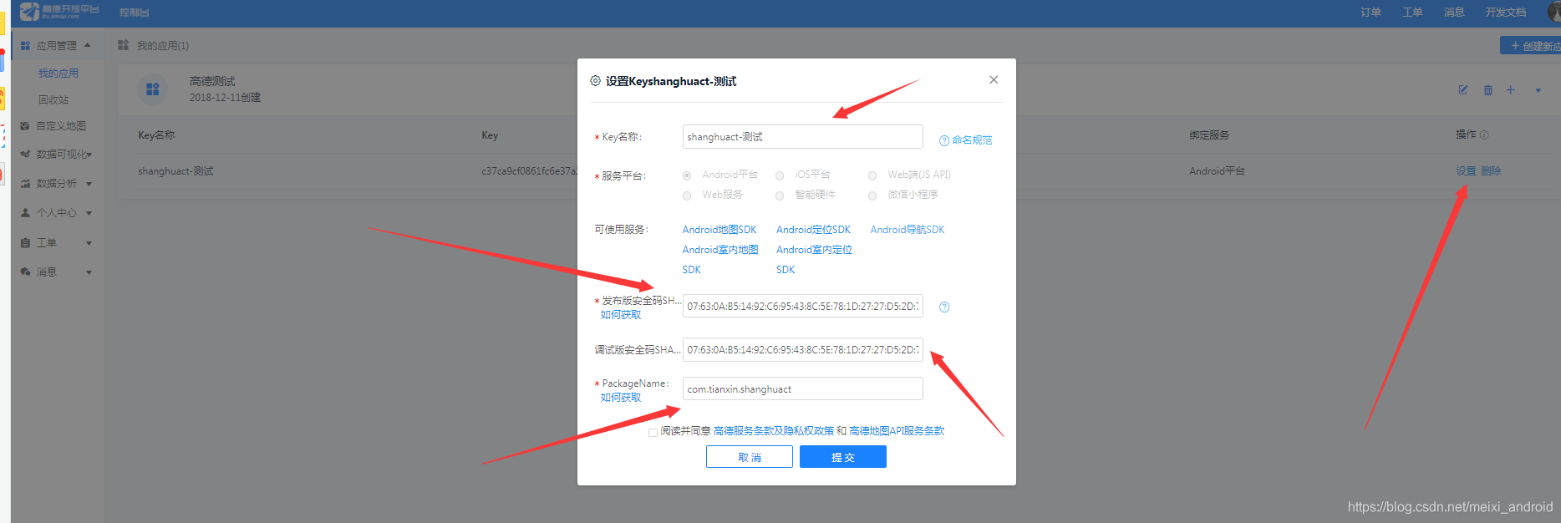Click the 高德开放平台 logo in header
The image size is (1561, 523).
(59, 11)
